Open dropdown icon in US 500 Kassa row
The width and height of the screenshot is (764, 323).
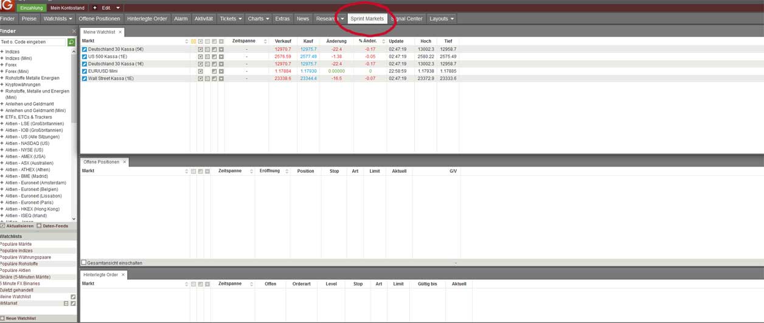[221, 57]
